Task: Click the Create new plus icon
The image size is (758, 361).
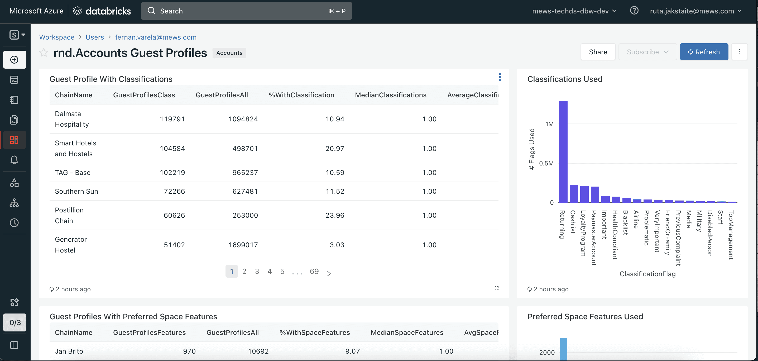Action: (x=15, y=59)
